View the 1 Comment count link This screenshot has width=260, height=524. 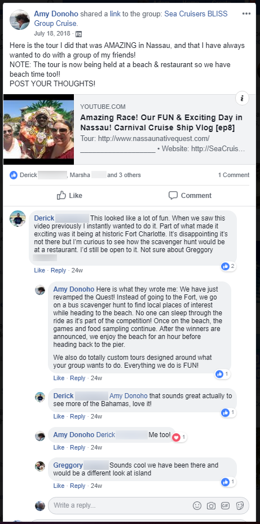[x=233, y=175]
